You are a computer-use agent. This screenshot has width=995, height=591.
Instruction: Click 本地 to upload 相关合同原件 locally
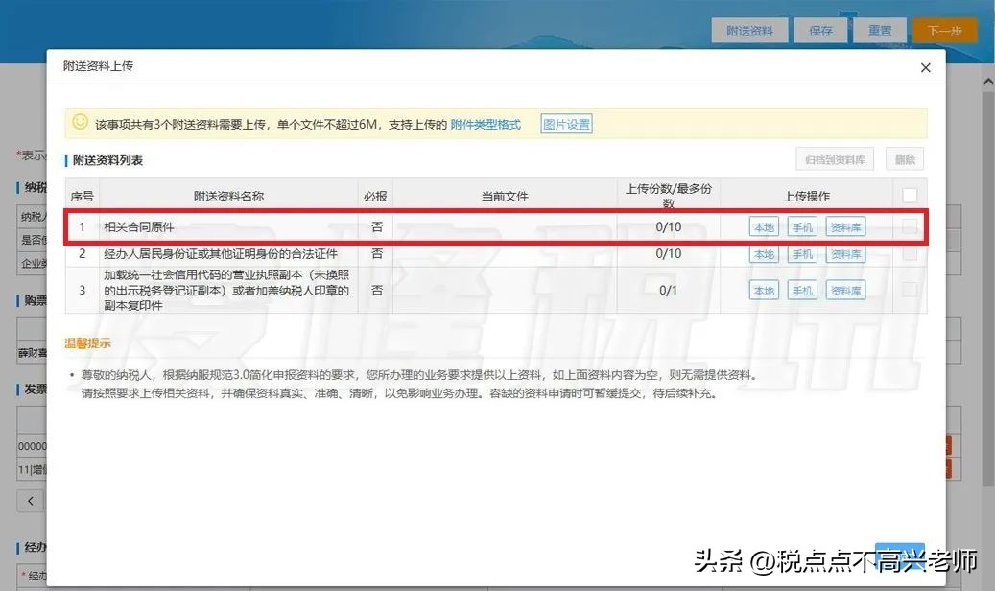(763, 226)
